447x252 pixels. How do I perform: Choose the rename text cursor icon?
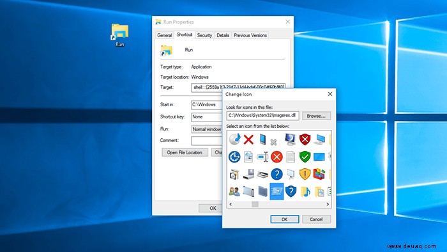point(262,157)
